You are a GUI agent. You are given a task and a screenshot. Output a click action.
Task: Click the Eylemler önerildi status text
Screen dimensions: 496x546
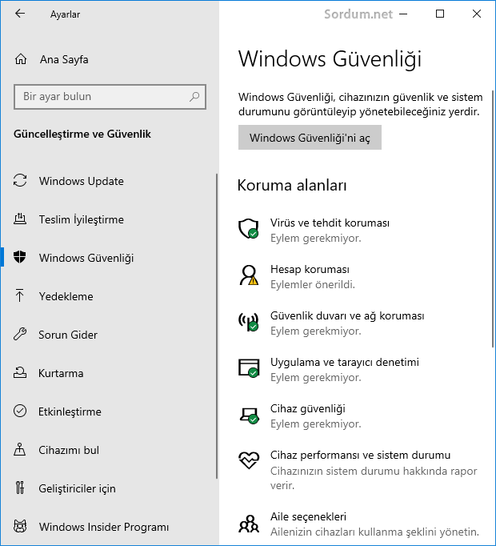pyautogui.click(x=313, y=284)
